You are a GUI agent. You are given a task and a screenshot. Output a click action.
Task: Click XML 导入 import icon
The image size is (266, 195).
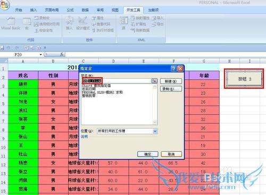pyautogui.click(x=157, y=18)
